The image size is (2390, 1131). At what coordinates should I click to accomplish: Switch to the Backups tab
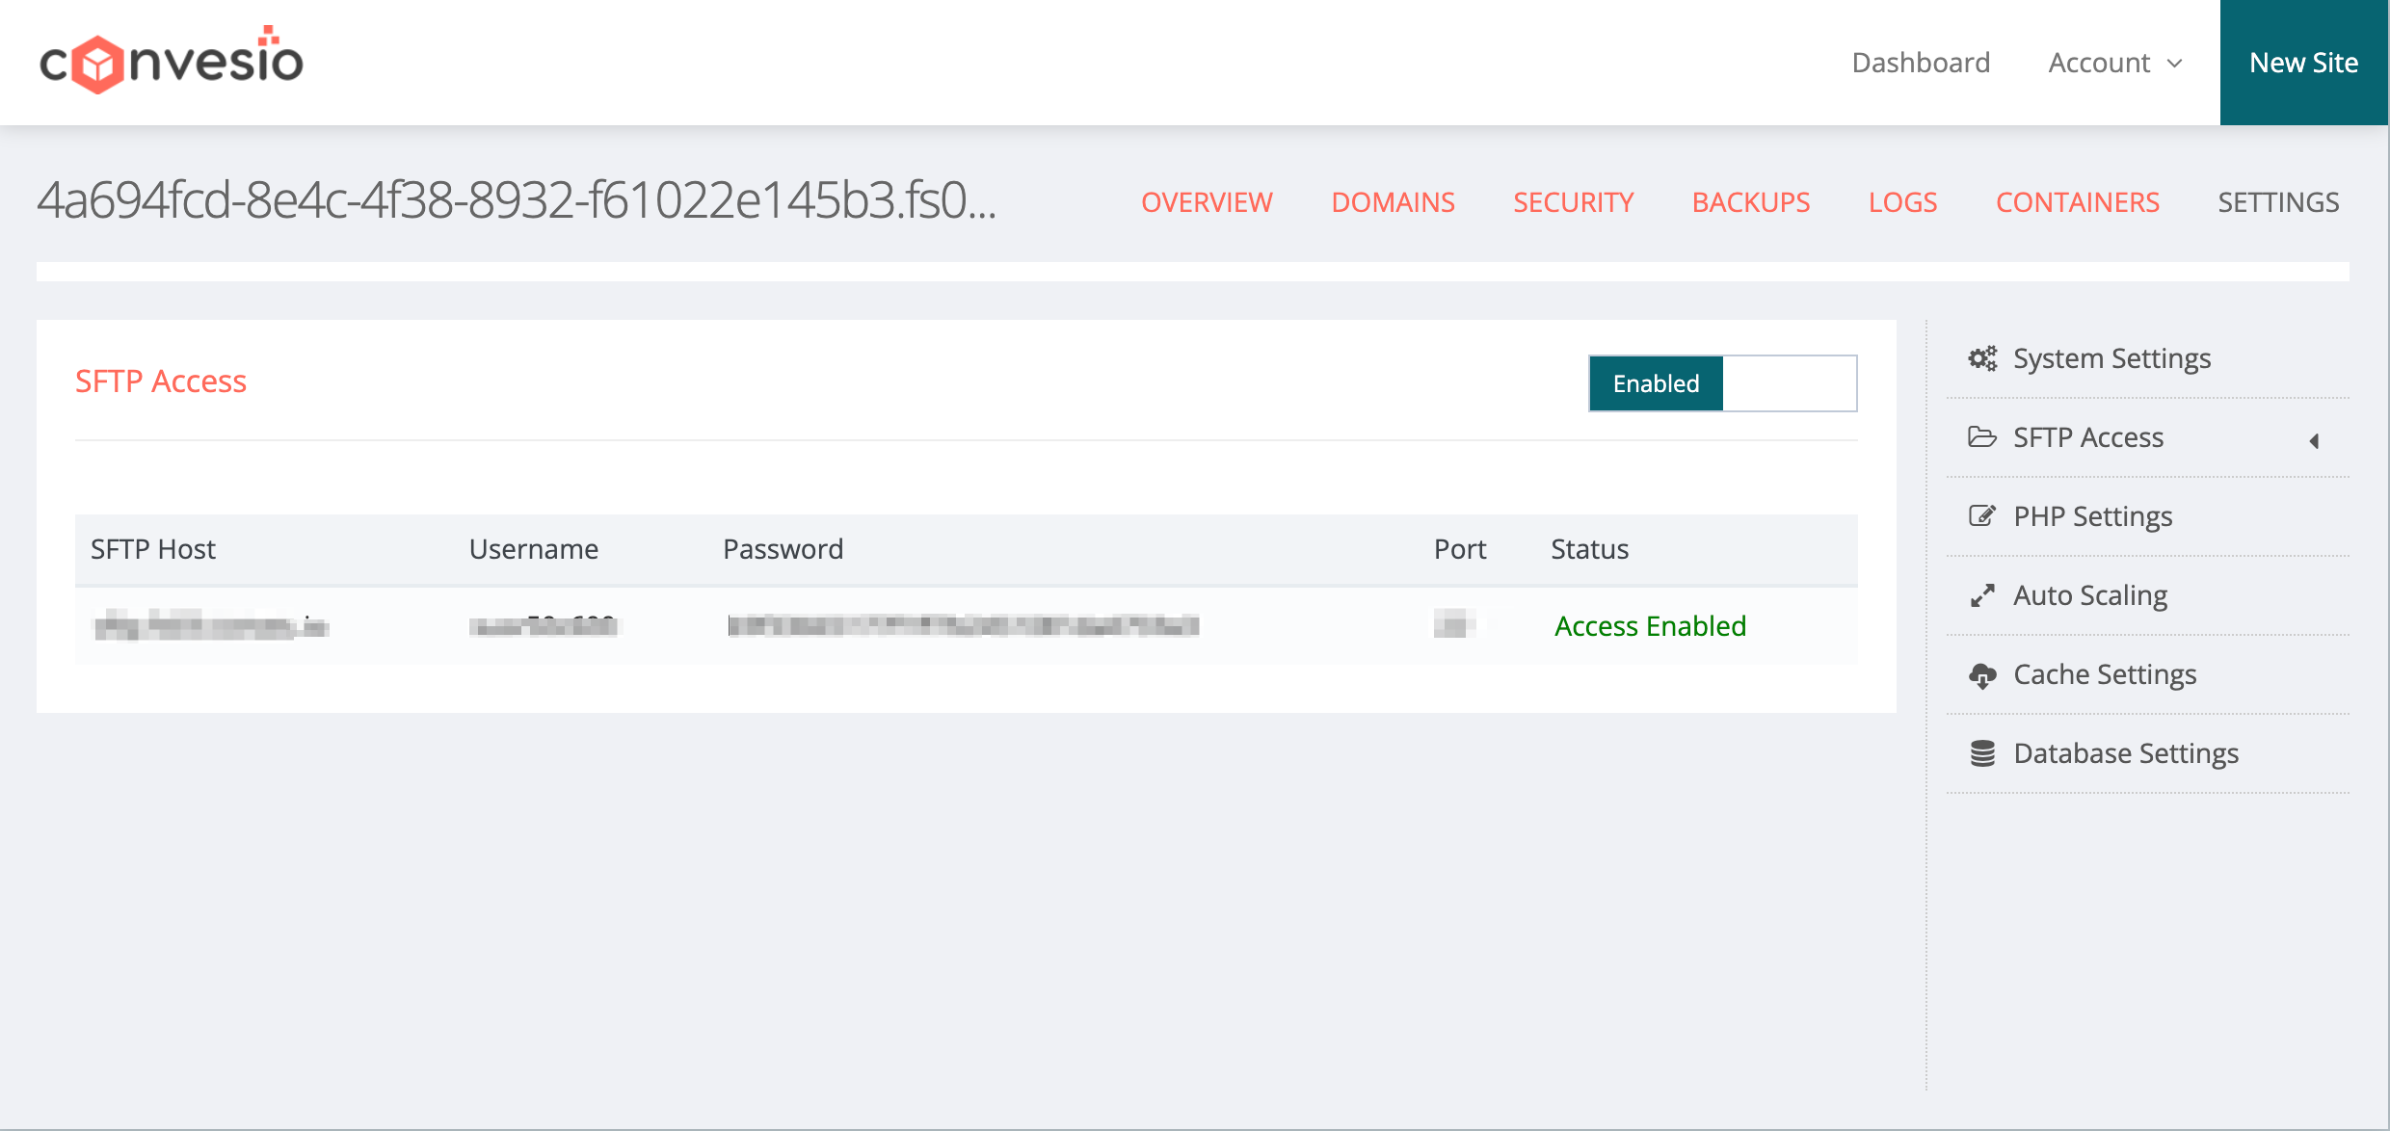pos(1750,202)
